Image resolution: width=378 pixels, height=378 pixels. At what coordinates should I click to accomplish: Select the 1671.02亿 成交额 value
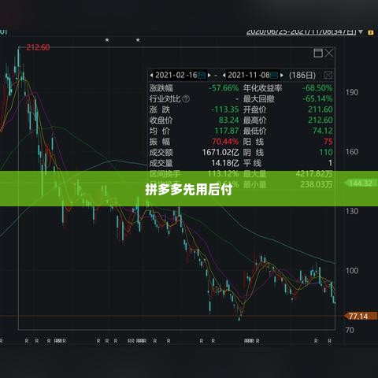point(220,152)
